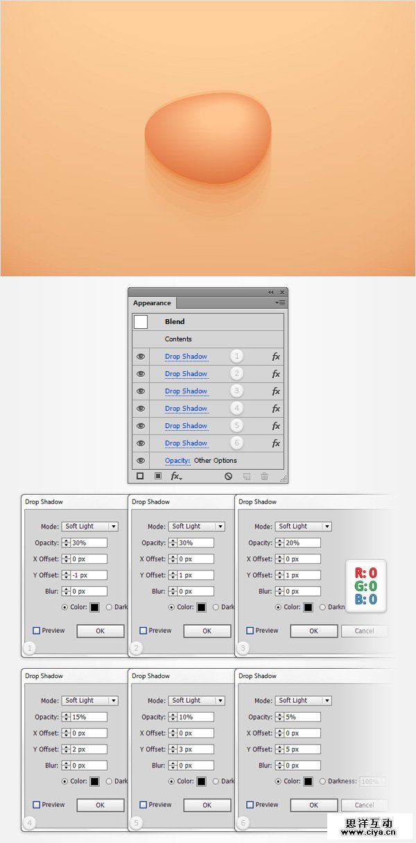Screen dimensions: 416x843
Task: Close the Appearance panel with its X
Action: coord(282,292)
